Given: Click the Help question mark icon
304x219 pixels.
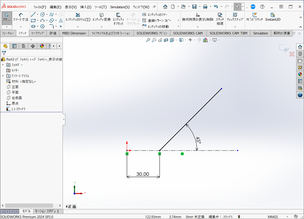Looking at the screenshot, I should pyautogui.click(x=262, y=7).
